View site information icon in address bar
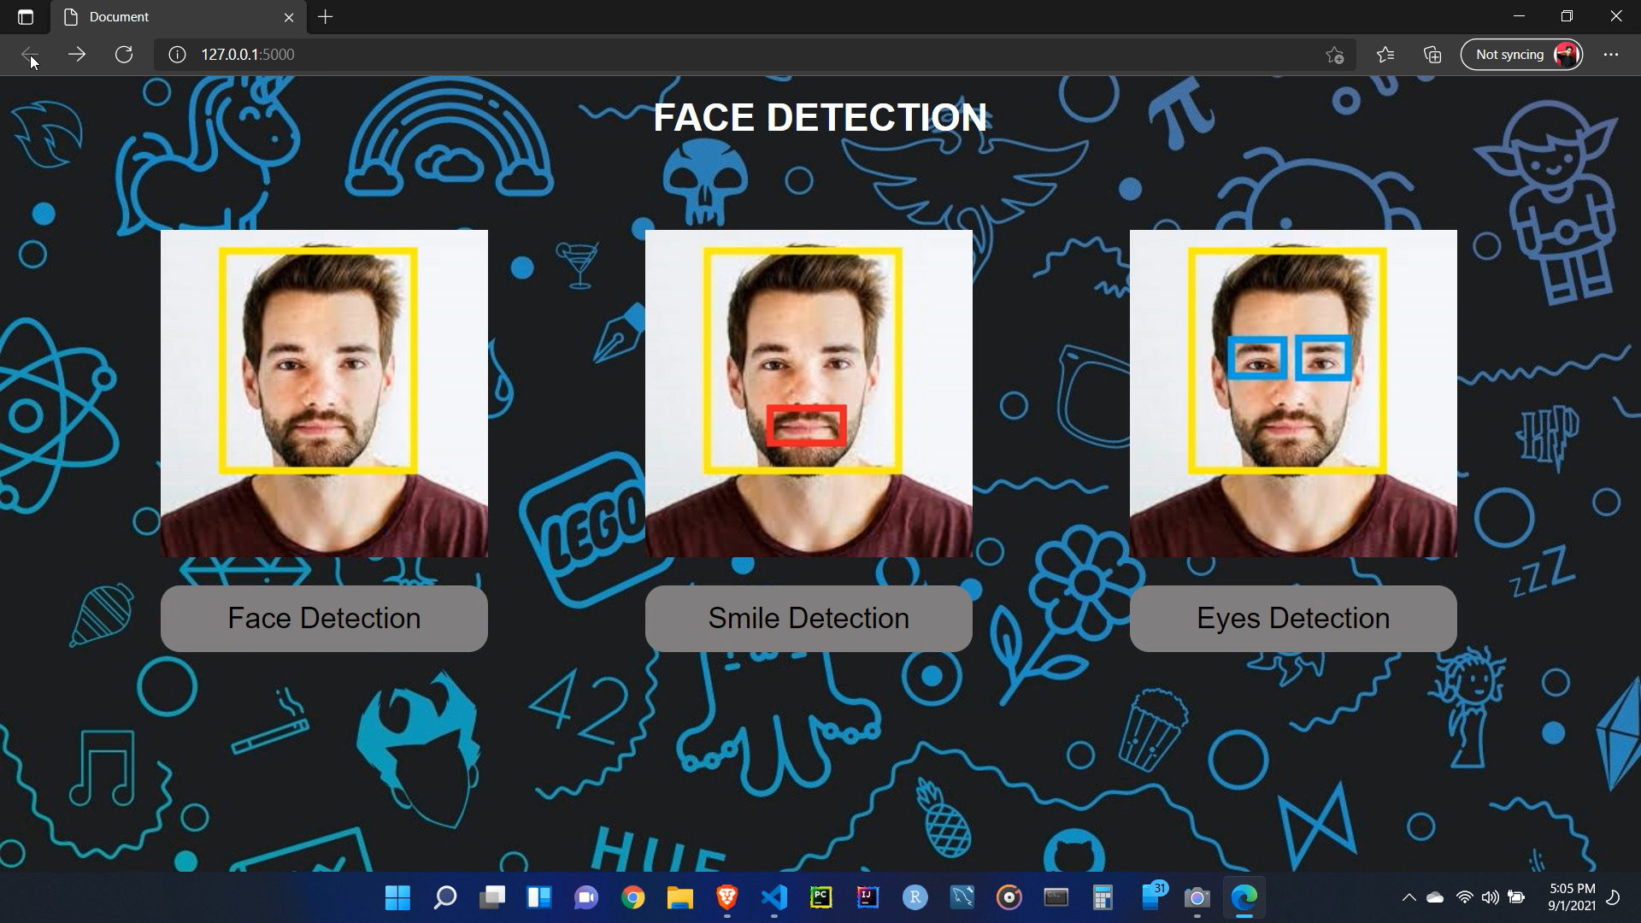 tap(177, 55)
